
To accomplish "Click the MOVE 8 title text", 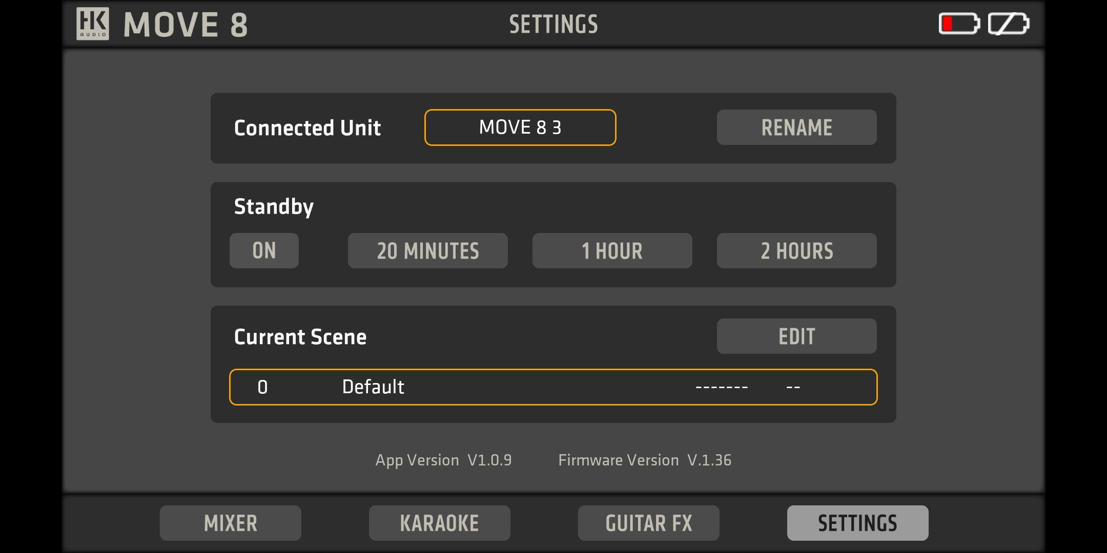I will 186,25.
